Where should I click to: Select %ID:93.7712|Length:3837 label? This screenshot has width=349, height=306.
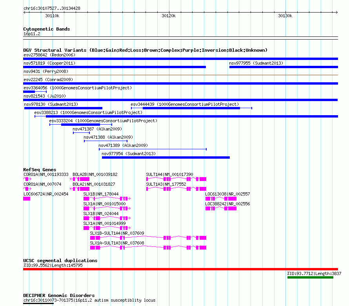pos(314,274)
